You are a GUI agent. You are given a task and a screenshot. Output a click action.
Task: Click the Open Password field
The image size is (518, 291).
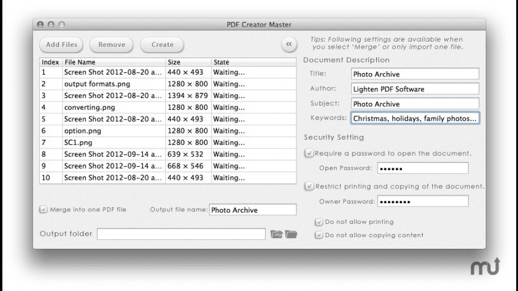423,168
